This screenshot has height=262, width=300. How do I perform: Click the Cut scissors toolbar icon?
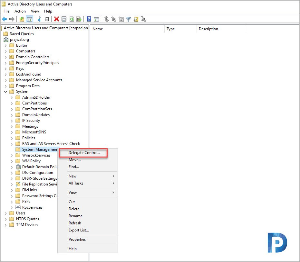pyautogui.click(x=39, y=19)
